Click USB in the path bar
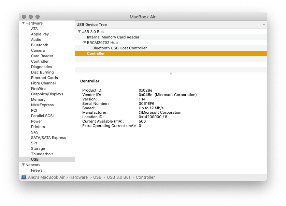Screen dimensions: 286x206 click(97, 177)
